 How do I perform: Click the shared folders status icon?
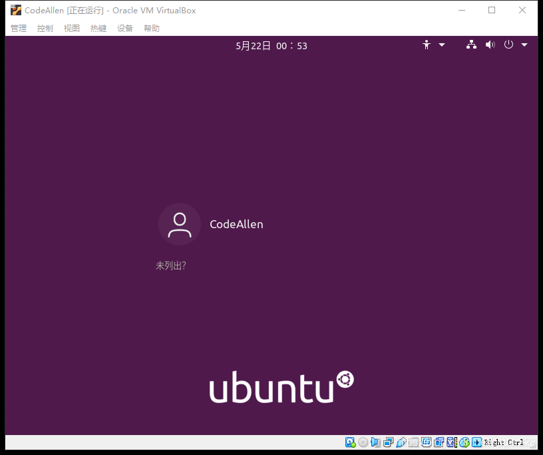coord(413,442)
